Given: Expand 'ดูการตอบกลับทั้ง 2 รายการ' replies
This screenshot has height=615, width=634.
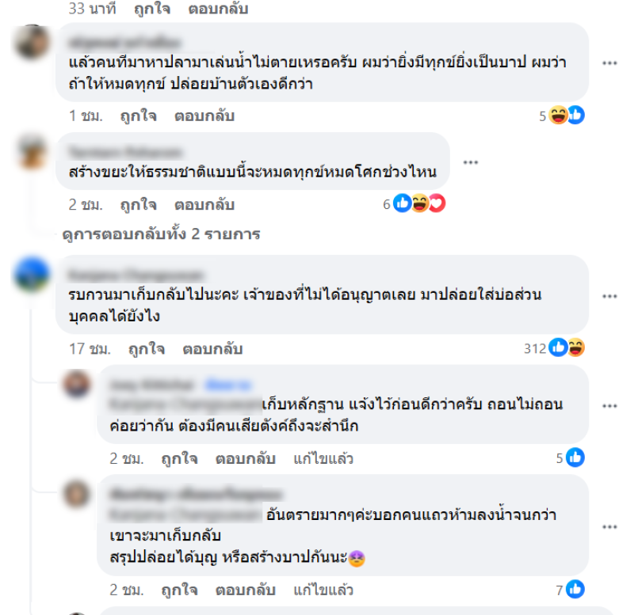Looking at the screenshot, I should point(162,234).
